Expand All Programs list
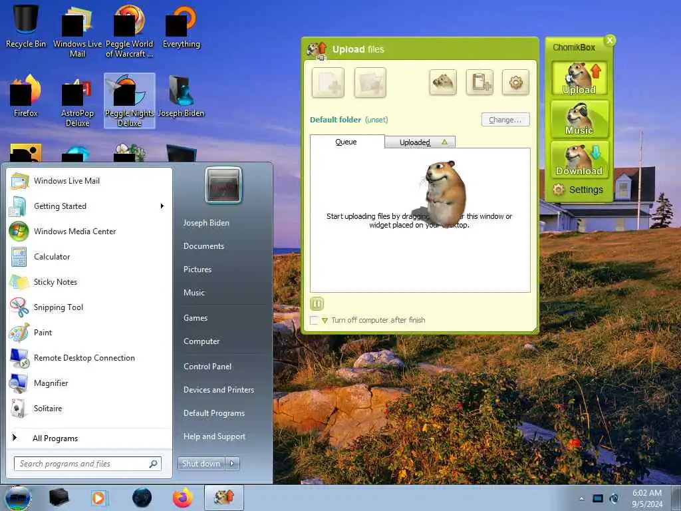Image resolution: width=681 pixels, height=511 pixels. 90,438
